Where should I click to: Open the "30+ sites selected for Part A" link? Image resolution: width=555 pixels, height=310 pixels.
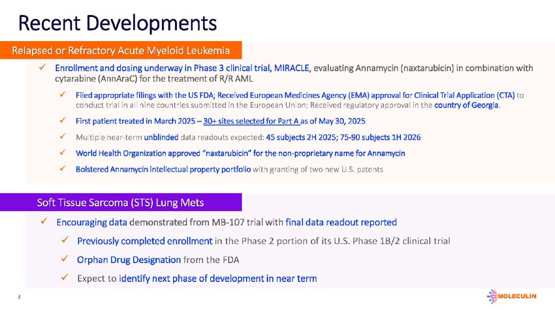(x=251, y=121)
